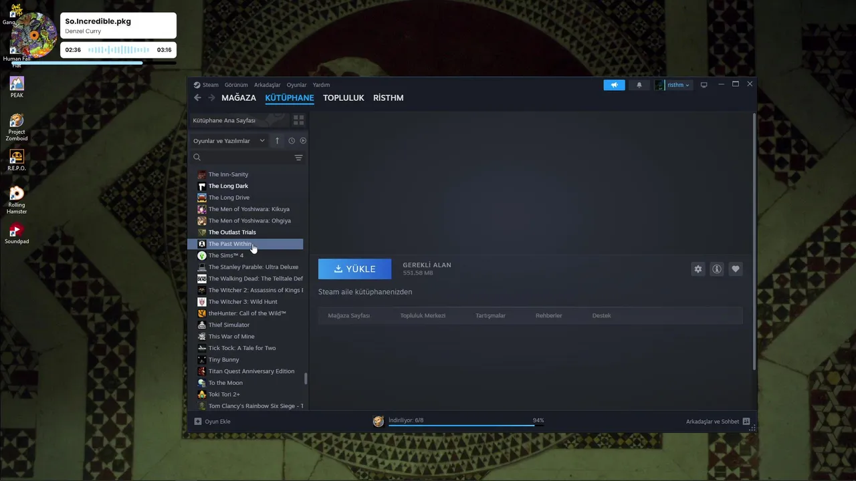Go to the MAĞAZA tab
The height and width of the screenshot is (481, 856).
pos(239,98)
